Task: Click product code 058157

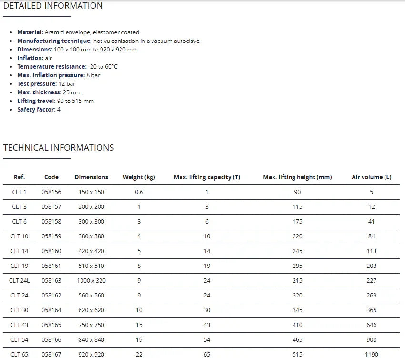Action: click(51, 206)
